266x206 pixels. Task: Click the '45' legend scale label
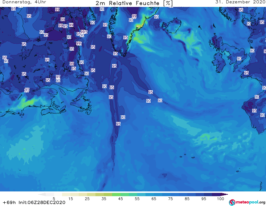coord(120,199)
